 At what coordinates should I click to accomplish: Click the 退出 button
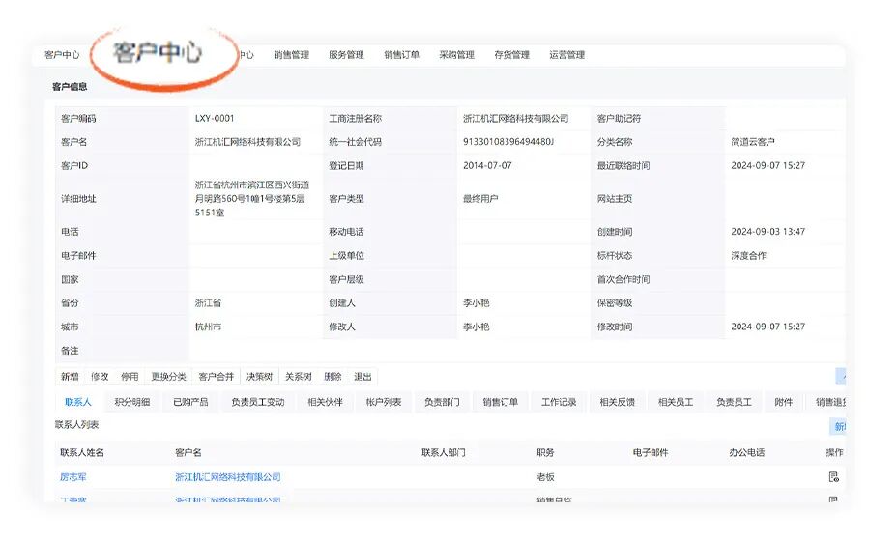point(362,377)
